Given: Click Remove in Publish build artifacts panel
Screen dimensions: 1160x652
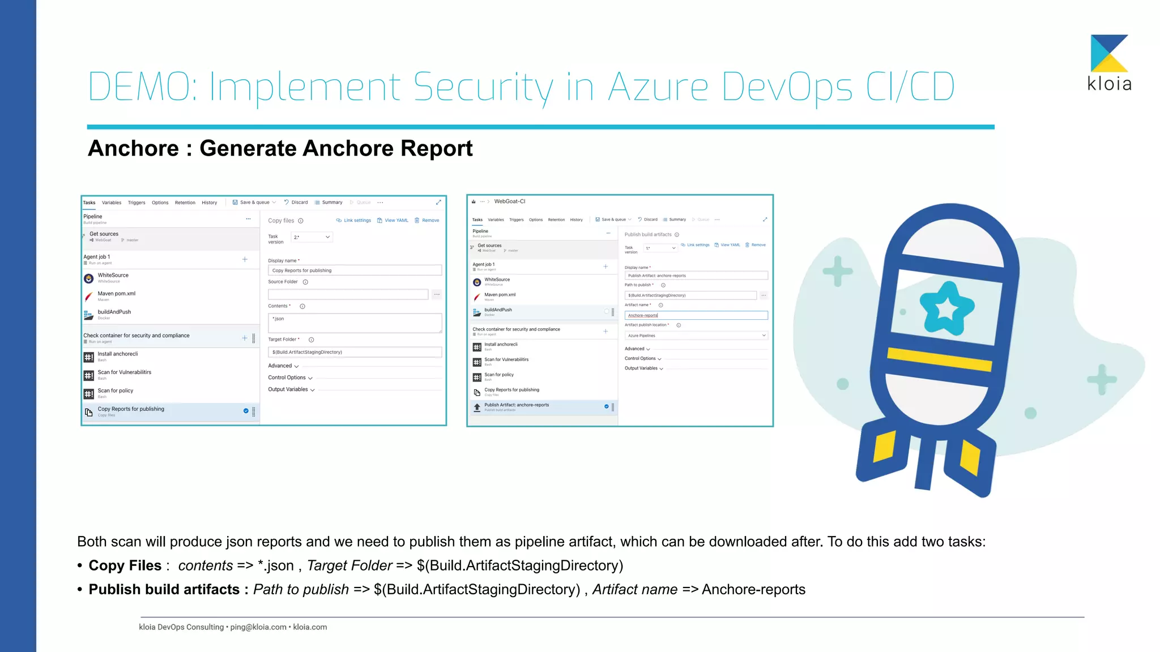Looking at the screenshot, I should pyautogui.click(x=756, y=245).
